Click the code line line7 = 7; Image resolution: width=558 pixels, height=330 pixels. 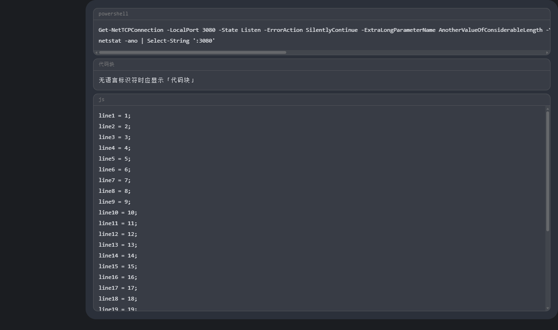(x=115, y=180)
